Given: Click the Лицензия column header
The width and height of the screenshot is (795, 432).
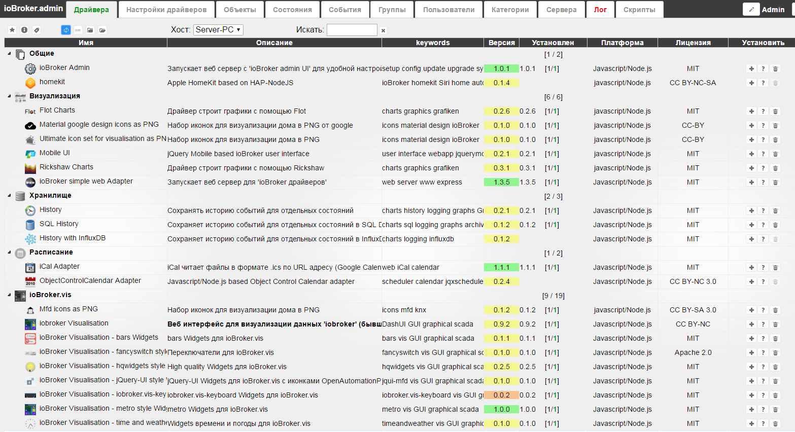Looking at the screenshot, I should (x=693, y=43).
